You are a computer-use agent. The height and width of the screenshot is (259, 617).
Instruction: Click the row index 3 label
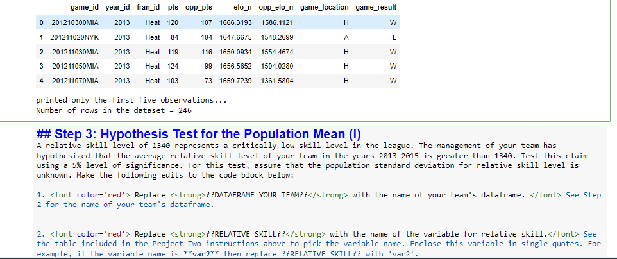41,67
